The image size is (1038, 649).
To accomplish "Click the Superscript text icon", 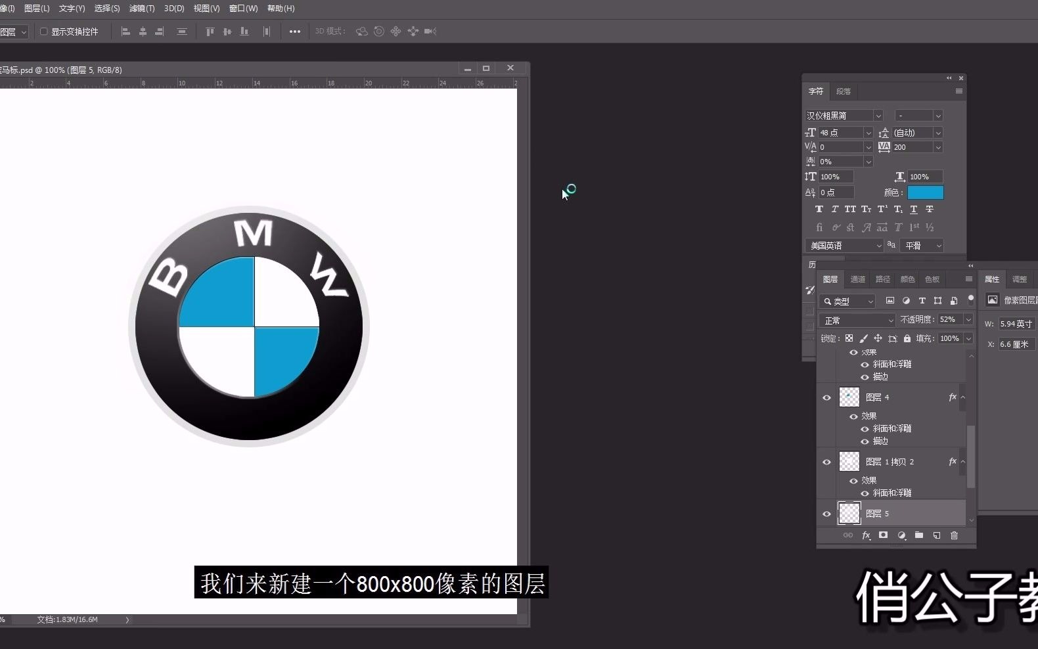I will pos(882,210).
